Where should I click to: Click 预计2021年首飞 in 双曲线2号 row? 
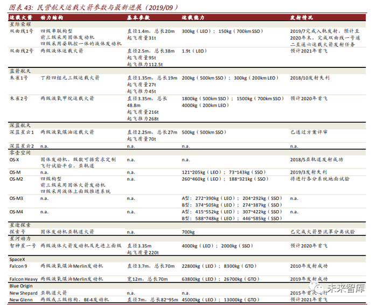(x=309, y=51)
